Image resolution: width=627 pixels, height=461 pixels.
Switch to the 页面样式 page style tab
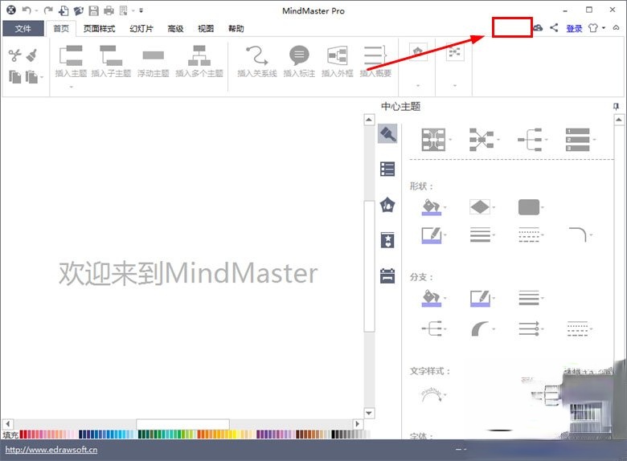(99, 28)
